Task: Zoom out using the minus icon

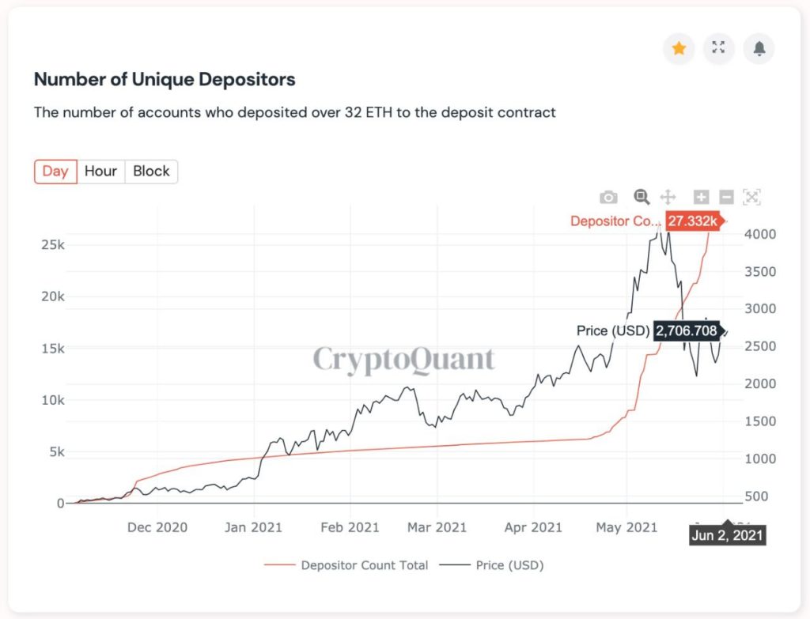Action: pyautogui.click(x=725, y=197)
